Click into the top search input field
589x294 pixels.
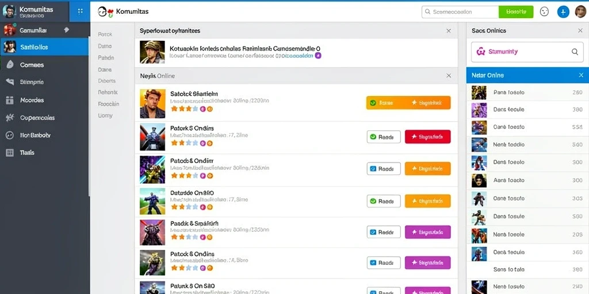pyautogui.click(x=460, y=11)
